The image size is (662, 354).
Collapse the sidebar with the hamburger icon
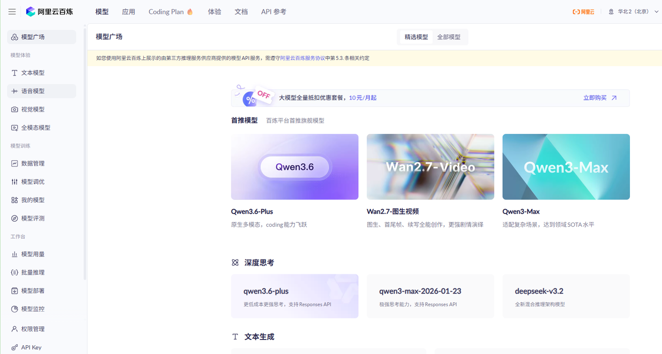tap(11, 11)
